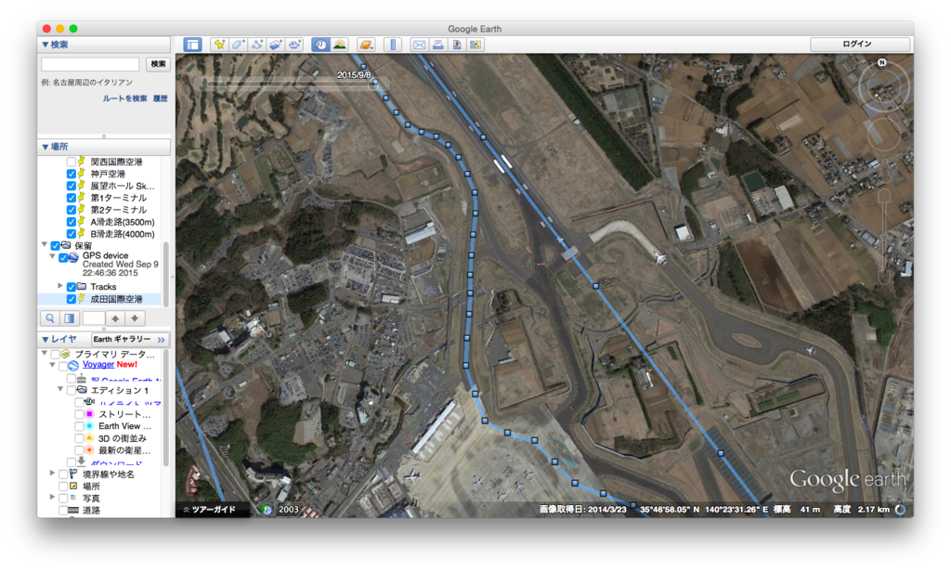This screenshot has height=571, width=951.
Task: Click the Tracks folder icon
Action: [82, 286]
